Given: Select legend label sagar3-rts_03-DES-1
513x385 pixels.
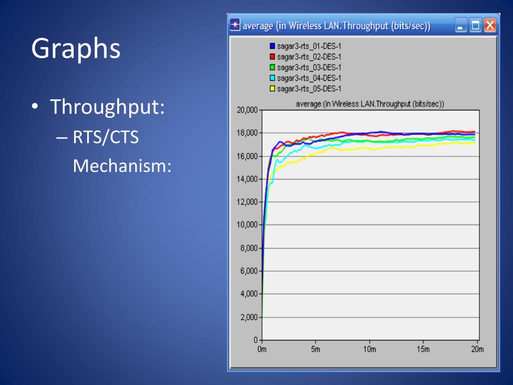Looking at the screenshot, I should click(309, 68).
